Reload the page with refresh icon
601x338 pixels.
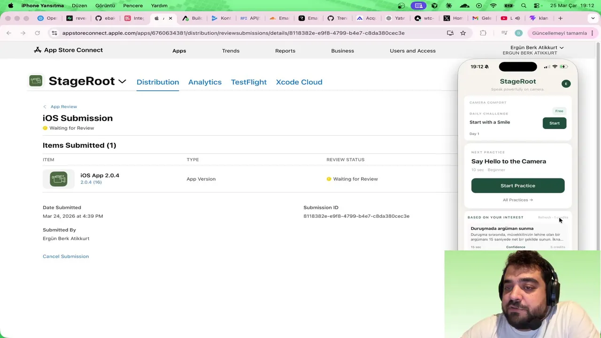(37, 33)
